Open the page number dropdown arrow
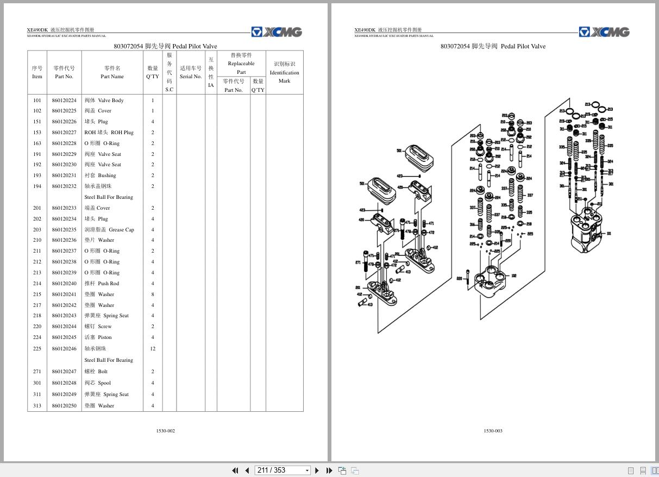 click(x=307, y=470)
